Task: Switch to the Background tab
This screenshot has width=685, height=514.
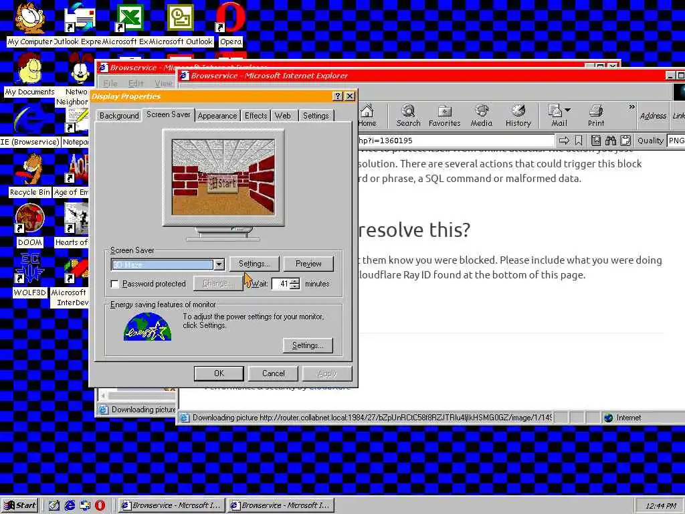Action: tap(119, 116)
